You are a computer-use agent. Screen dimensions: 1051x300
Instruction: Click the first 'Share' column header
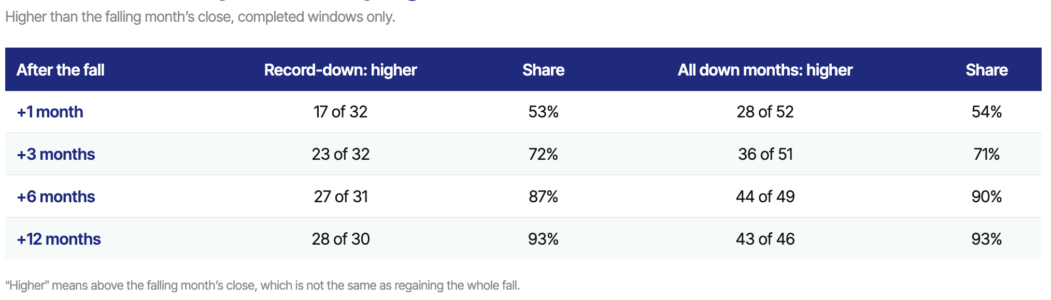[x=543, y=70]
